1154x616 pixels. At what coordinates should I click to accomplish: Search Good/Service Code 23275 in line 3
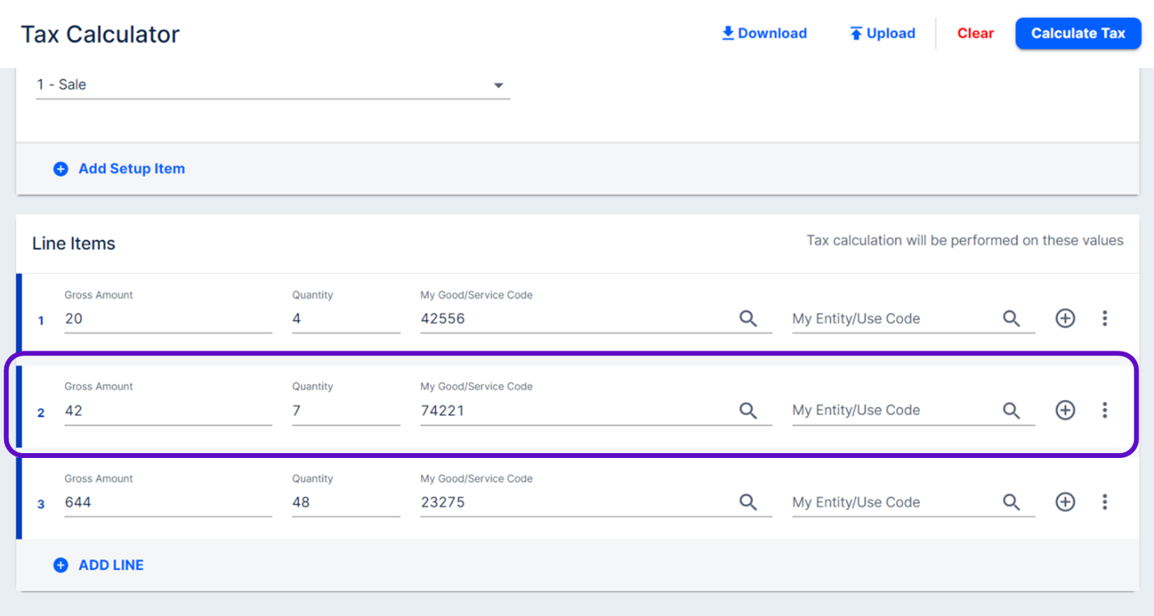[748, 502]
